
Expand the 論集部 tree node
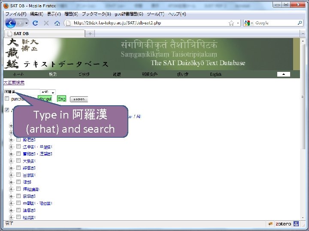pyautogui.click(x=11, y=210)
